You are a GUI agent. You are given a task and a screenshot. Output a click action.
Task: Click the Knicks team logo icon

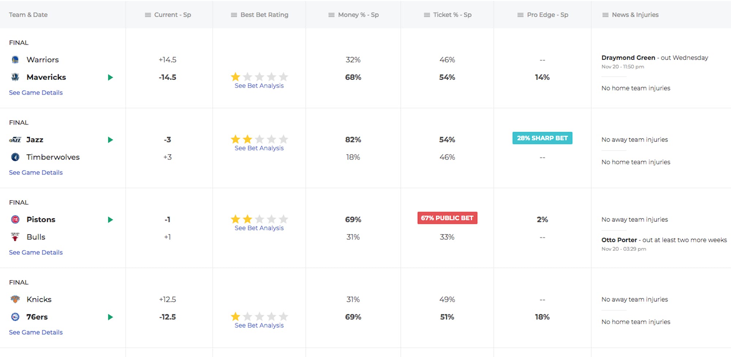pos(15,299)
